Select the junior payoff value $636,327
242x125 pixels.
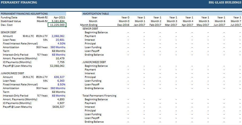pyautogui.click(x=59, y=107)
